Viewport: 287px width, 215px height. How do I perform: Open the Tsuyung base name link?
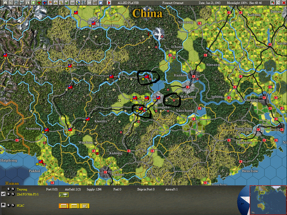point(22,190)
